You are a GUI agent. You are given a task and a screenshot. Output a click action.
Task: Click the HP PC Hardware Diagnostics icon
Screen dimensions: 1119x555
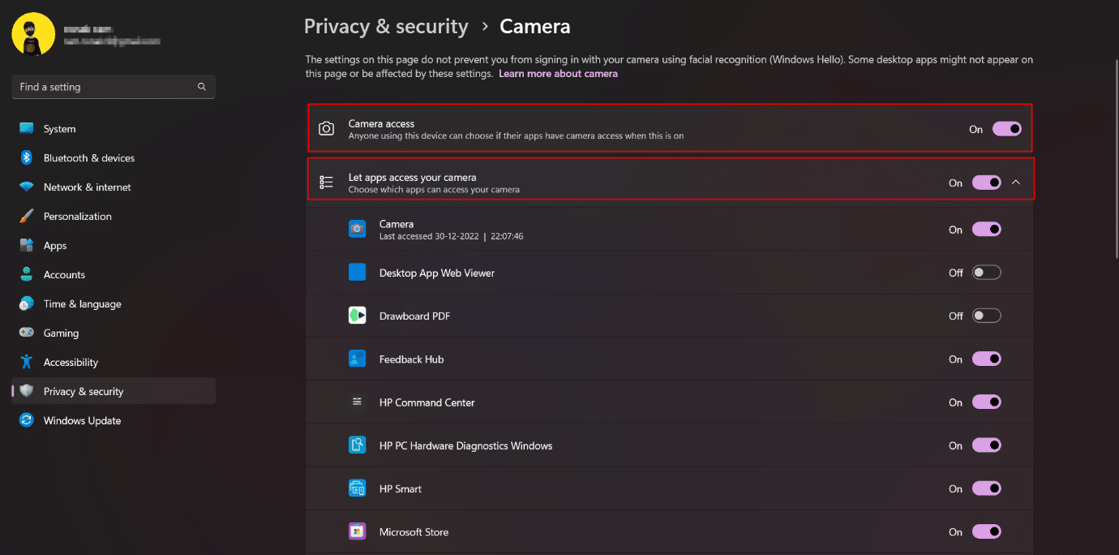358,445
